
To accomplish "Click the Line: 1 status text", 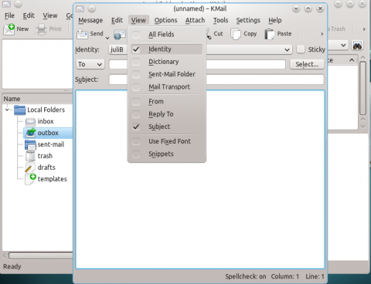I will point(315,276).
